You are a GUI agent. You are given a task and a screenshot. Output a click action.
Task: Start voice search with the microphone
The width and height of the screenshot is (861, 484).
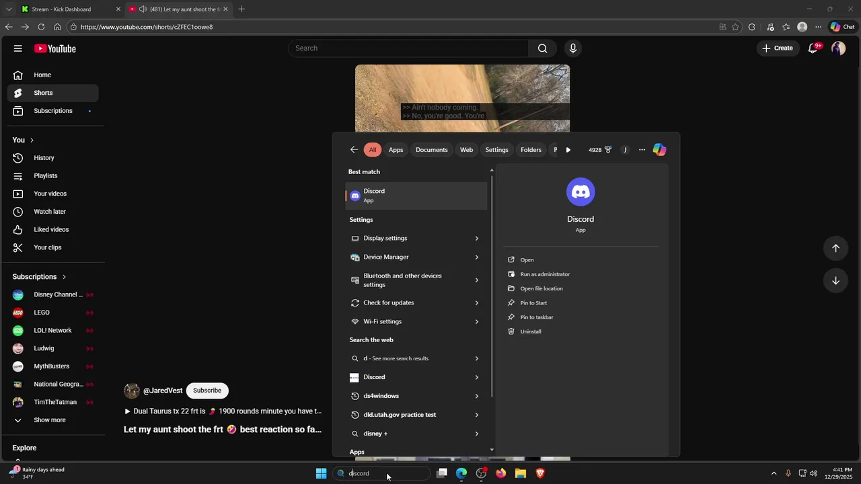coord(573,48)
